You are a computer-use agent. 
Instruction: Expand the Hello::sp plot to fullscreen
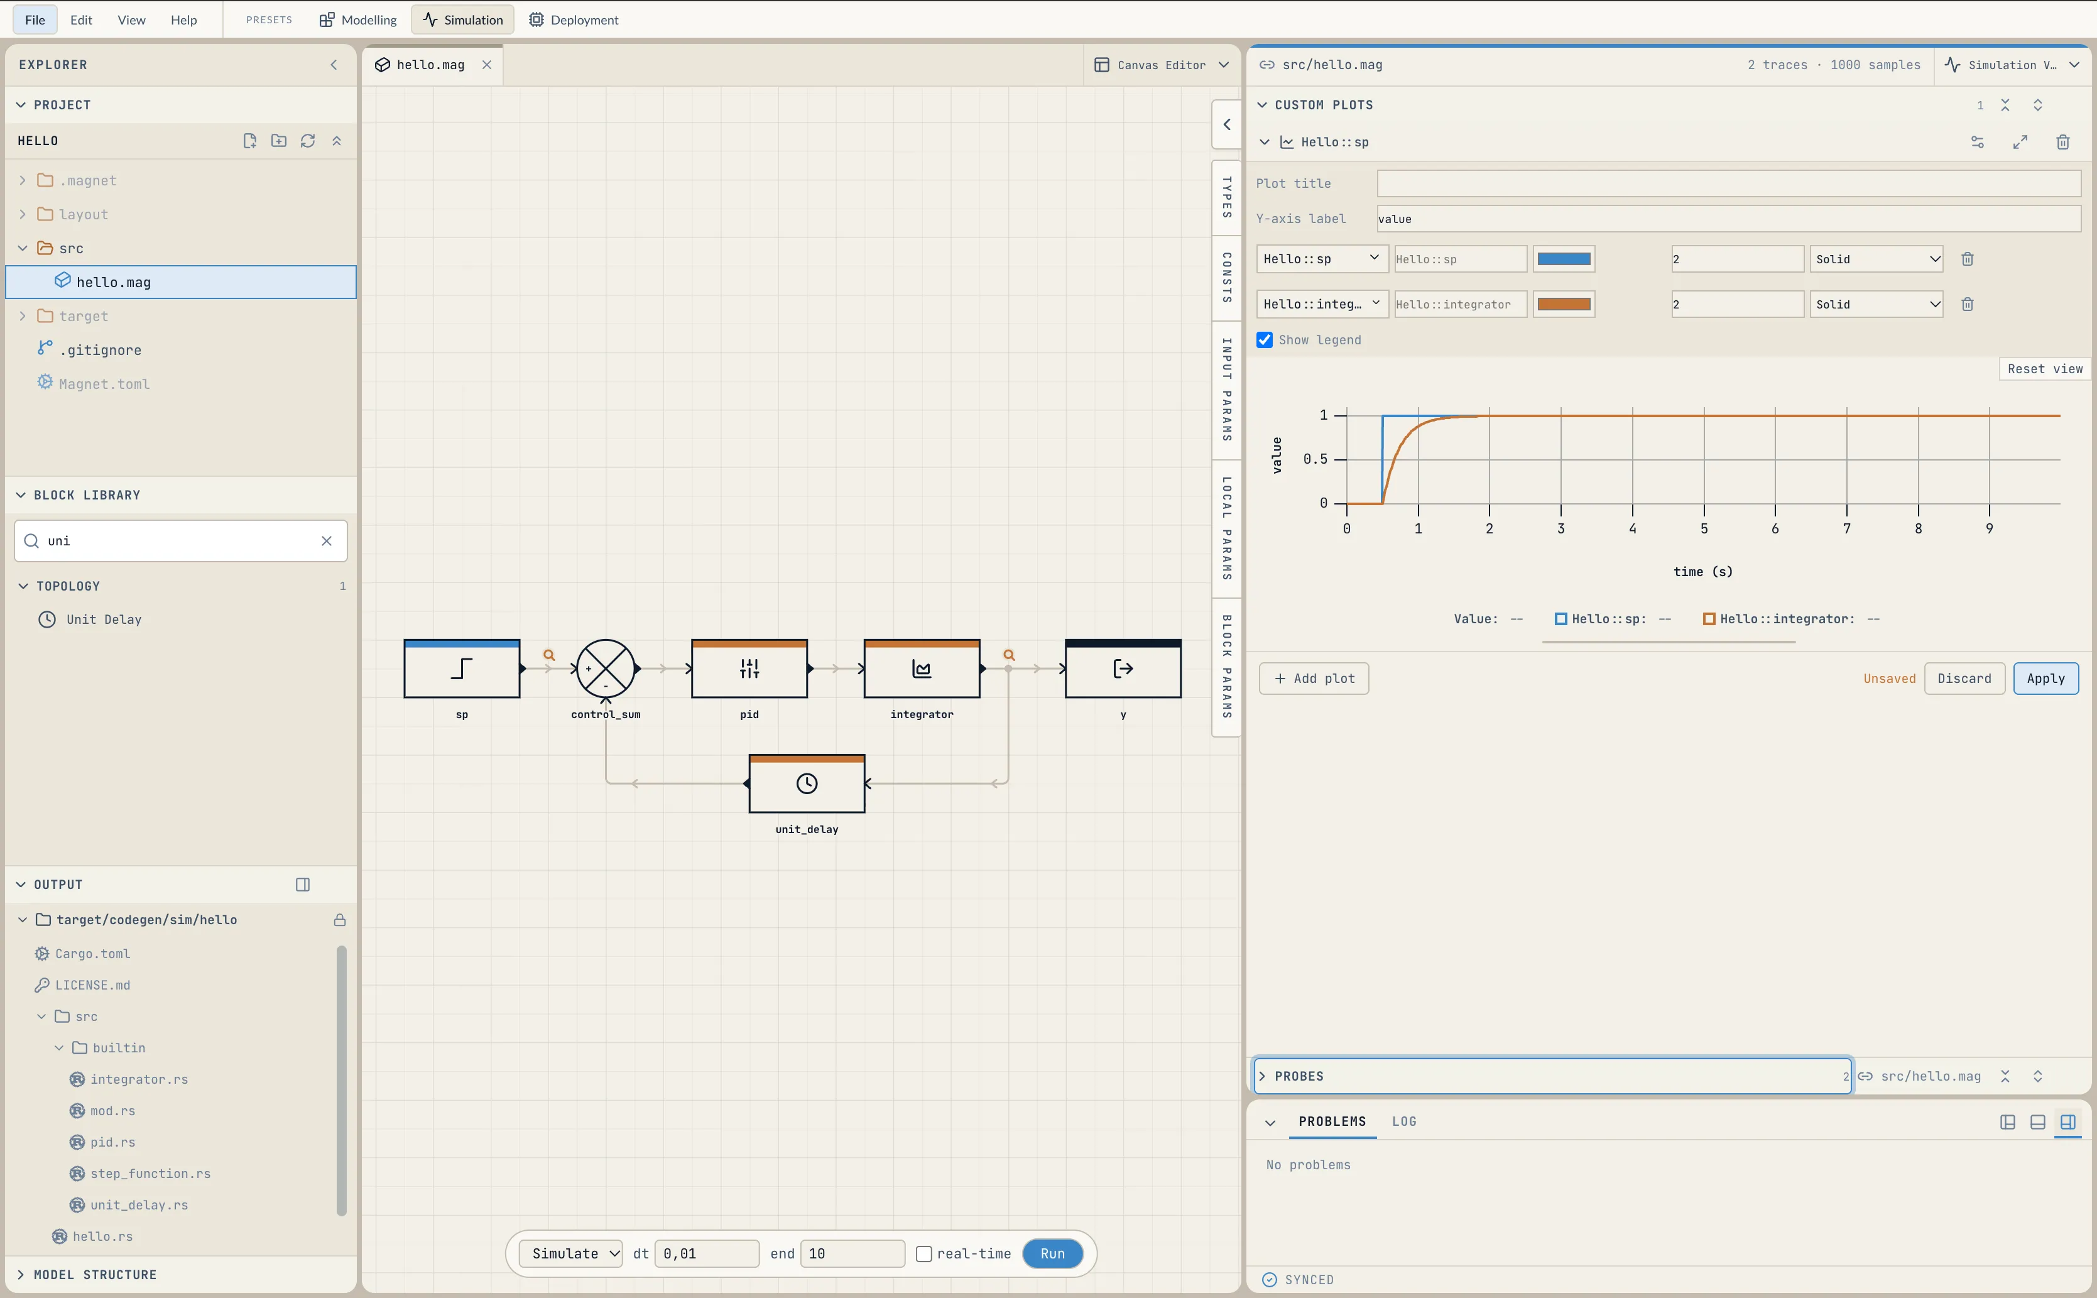pos(2020,143)
